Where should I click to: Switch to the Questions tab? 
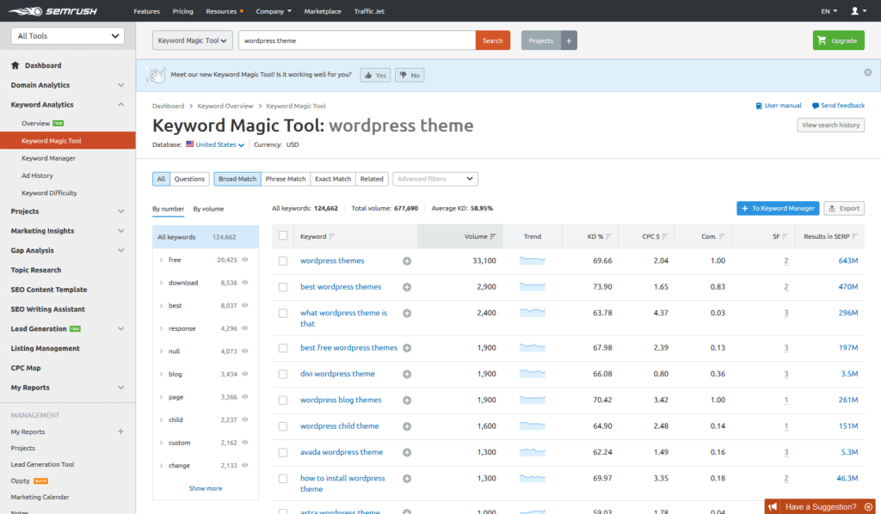click(189, 178)
